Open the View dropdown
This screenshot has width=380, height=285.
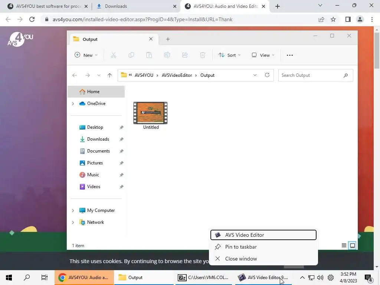click(x=263, y=55)
